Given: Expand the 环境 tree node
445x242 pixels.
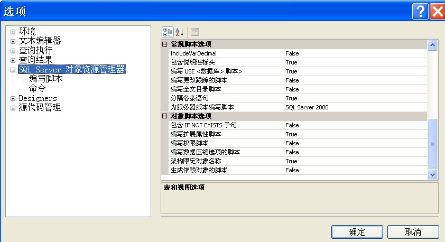Looking at the screenshot, I should tap(13, 32).
